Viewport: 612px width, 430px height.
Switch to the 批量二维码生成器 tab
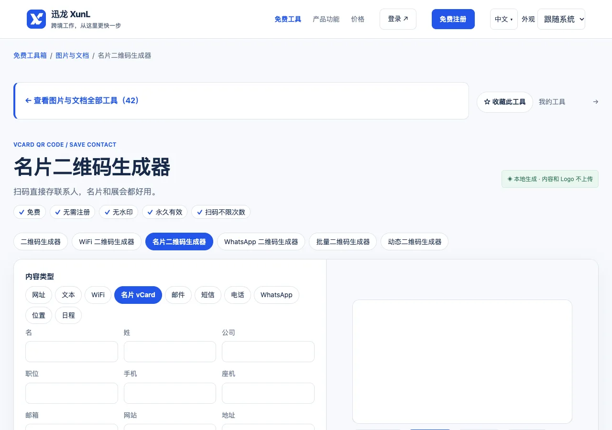(x=343, y=242)
